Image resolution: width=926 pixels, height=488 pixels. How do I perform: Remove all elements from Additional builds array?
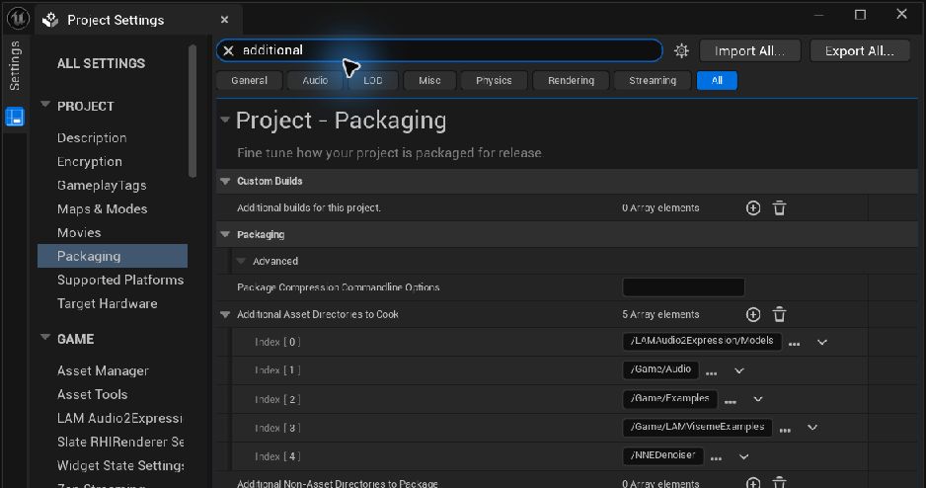780,208
